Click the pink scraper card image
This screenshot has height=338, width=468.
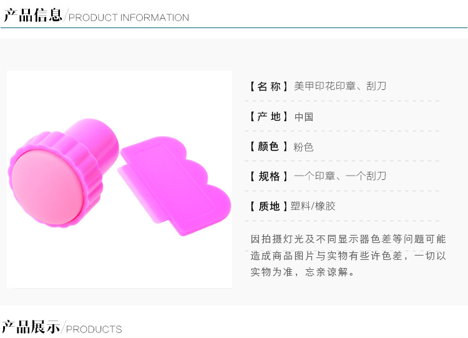(x=174, y=186)
